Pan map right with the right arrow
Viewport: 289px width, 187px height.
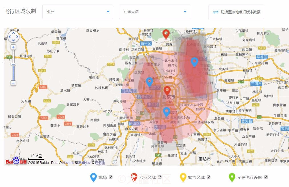click(x=17, y=36)
